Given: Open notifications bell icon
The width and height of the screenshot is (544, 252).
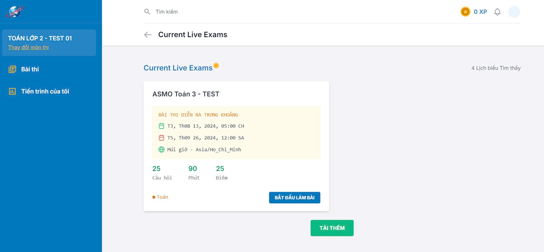Looking at the screenshot, I should [x=497, y=12].
